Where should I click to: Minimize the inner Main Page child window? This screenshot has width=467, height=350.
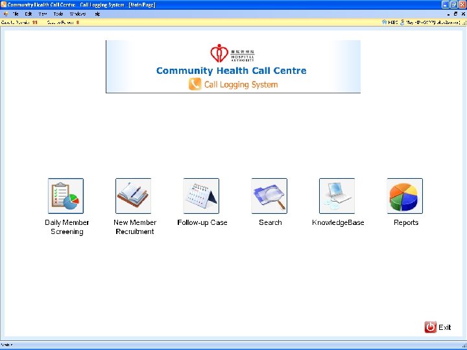pyautogui.click(x=449, y=14)
